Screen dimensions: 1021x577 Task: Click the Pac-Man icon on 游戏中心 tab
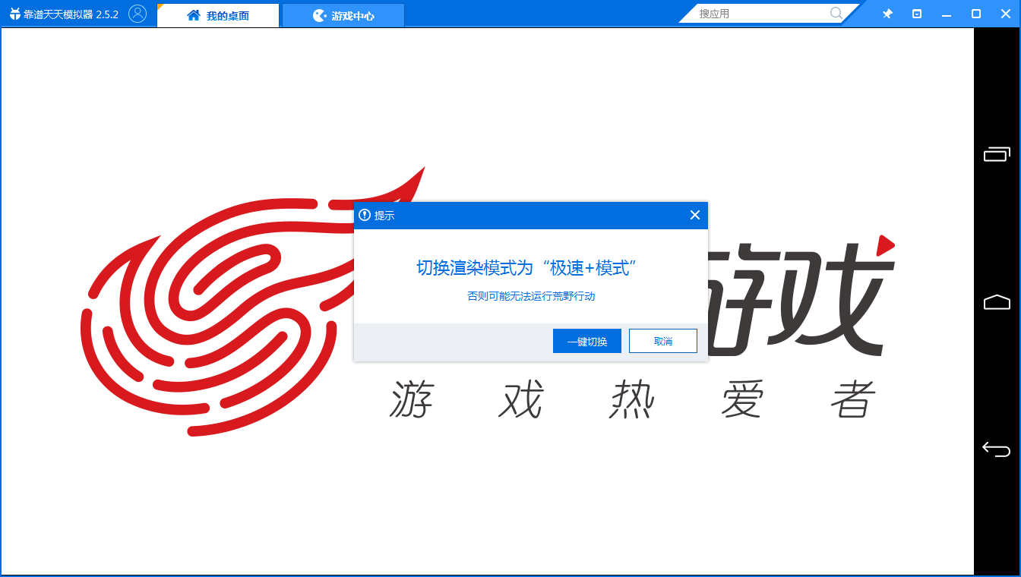[x=320, y=15]
